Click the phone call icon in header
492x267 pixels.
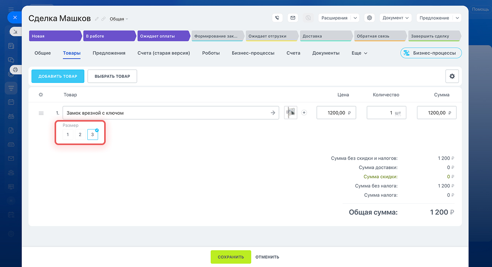(x=277, y=18)
